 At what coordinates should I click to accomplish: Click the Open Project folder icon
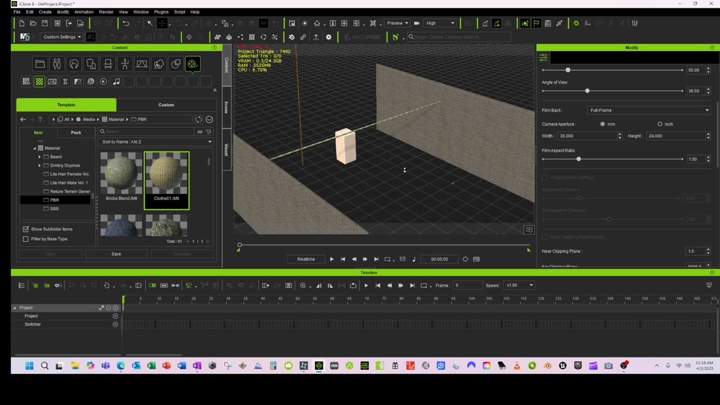(33, 23)
